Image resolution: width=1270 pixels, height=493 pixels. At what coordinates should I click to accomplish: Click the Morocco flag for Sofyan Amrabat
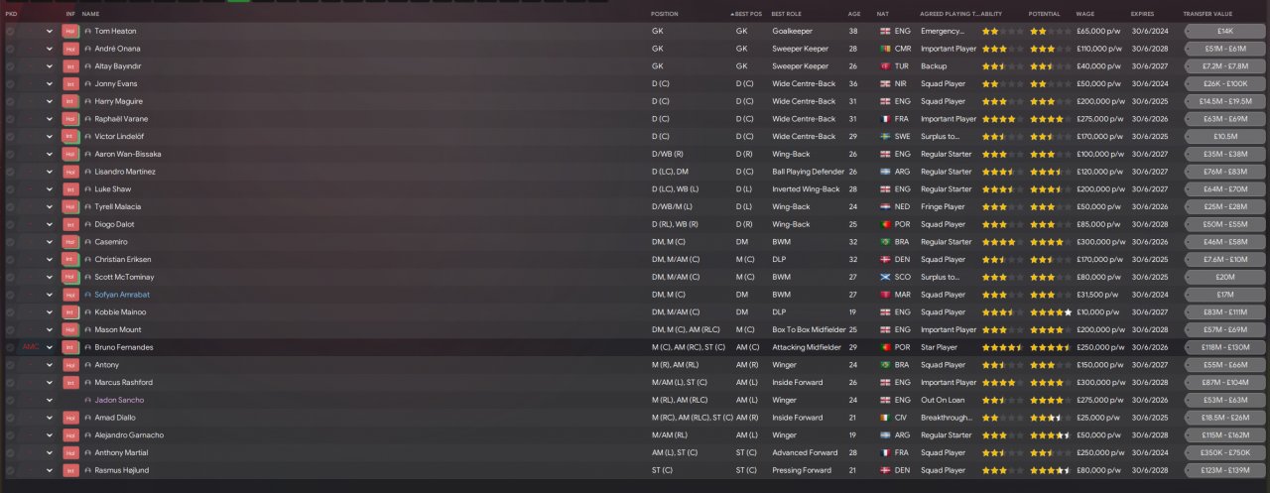click(884, 295)
